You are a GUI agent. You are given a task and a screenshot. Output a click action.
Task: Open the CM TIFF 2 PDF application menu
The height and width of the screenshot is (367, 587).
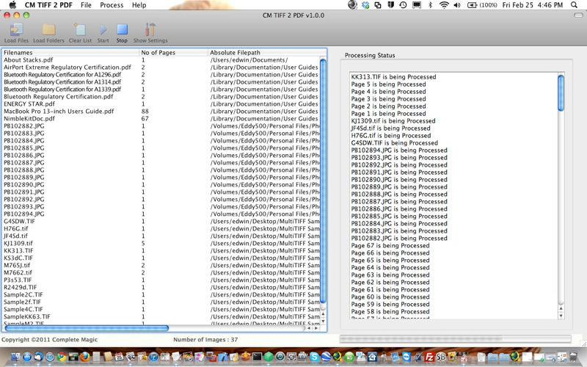[x=48, y=5]
